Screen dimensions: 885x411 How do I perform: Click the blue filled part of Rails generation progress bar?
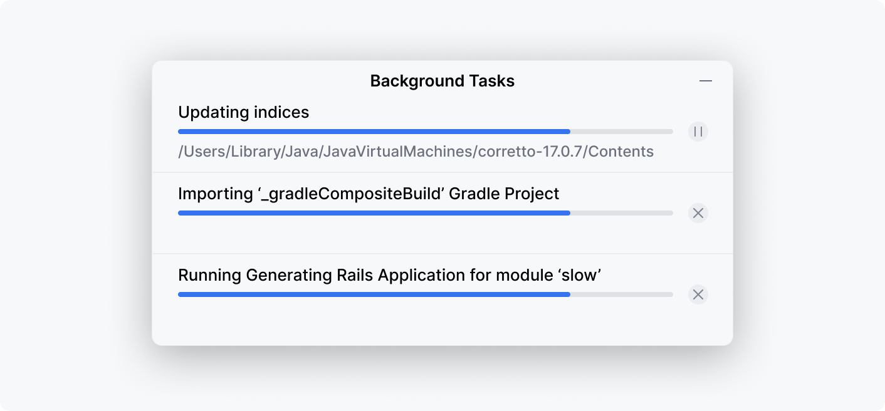pyautogui.click(x=374, y=294)
